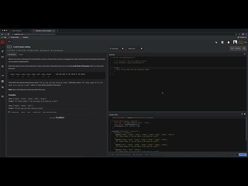Open the Practice kata sidebar icon
This screenshot has height=186, width=248.
[3, 57]
